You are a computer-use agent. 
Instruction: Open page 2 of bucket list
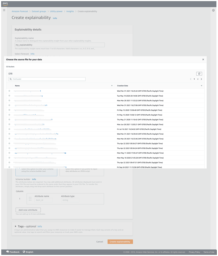point(198,79)
